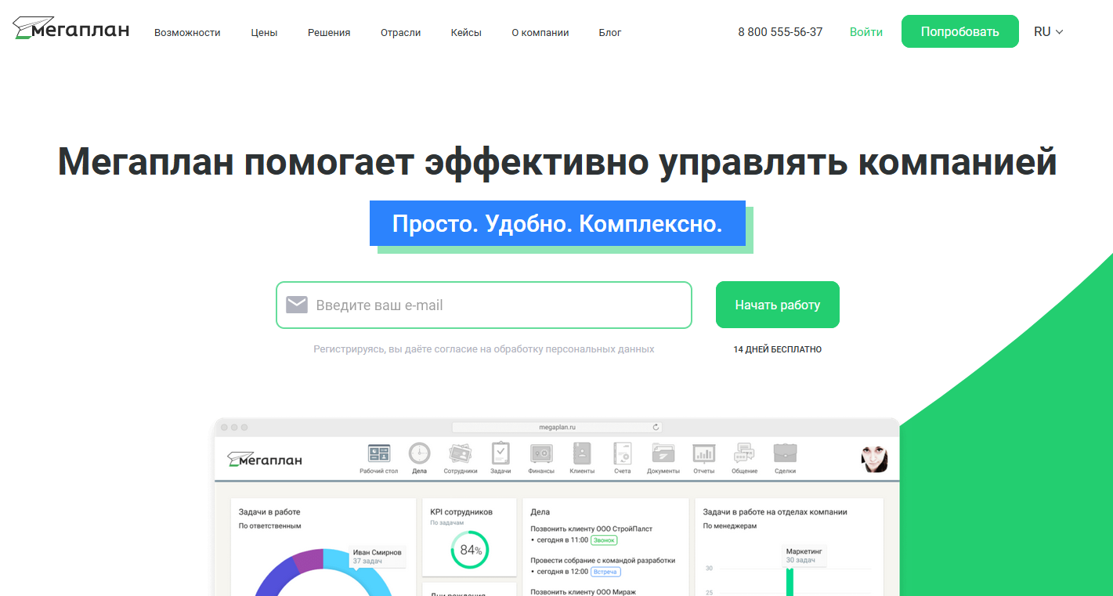Click the Сотрудники icon in the preview
Image resolution: width=1113 pixels, height=596 pixels.
[460, 453]
